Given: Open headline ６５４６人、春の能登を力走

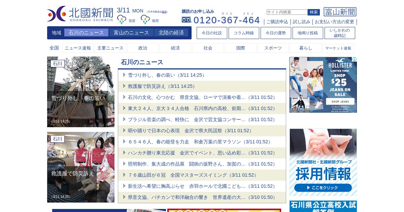Looking at the screenshot, I should click(199, 142).
